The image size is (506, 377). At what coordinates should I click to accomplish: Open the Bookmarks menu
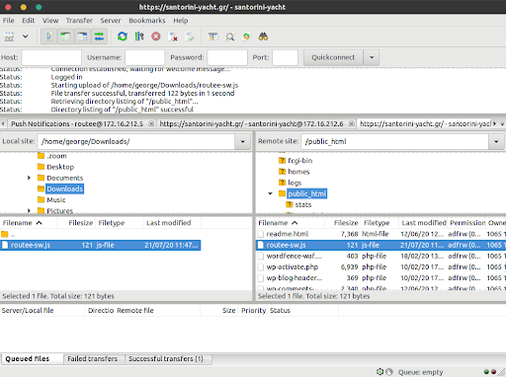click(x=147, y=21)
